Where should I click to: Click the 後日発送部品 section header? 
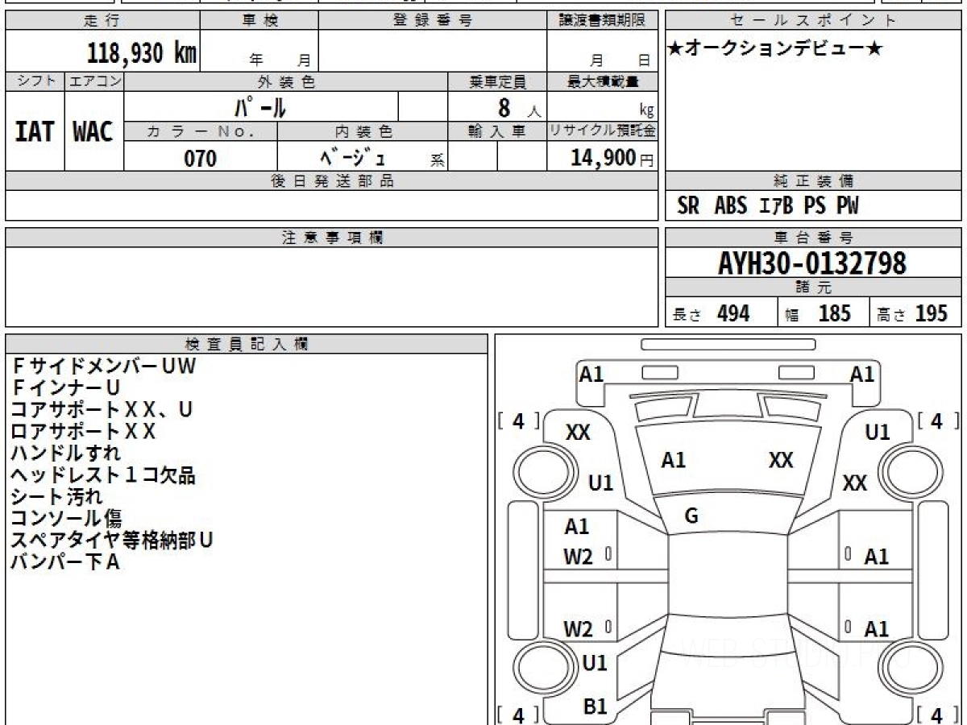(x=331, y=181)
